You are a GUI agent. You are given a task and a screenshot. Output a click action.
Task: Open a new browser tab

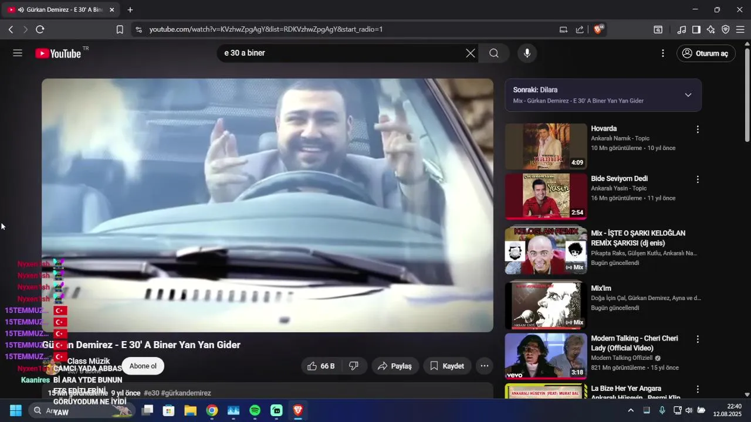click(x=130, y=10)
